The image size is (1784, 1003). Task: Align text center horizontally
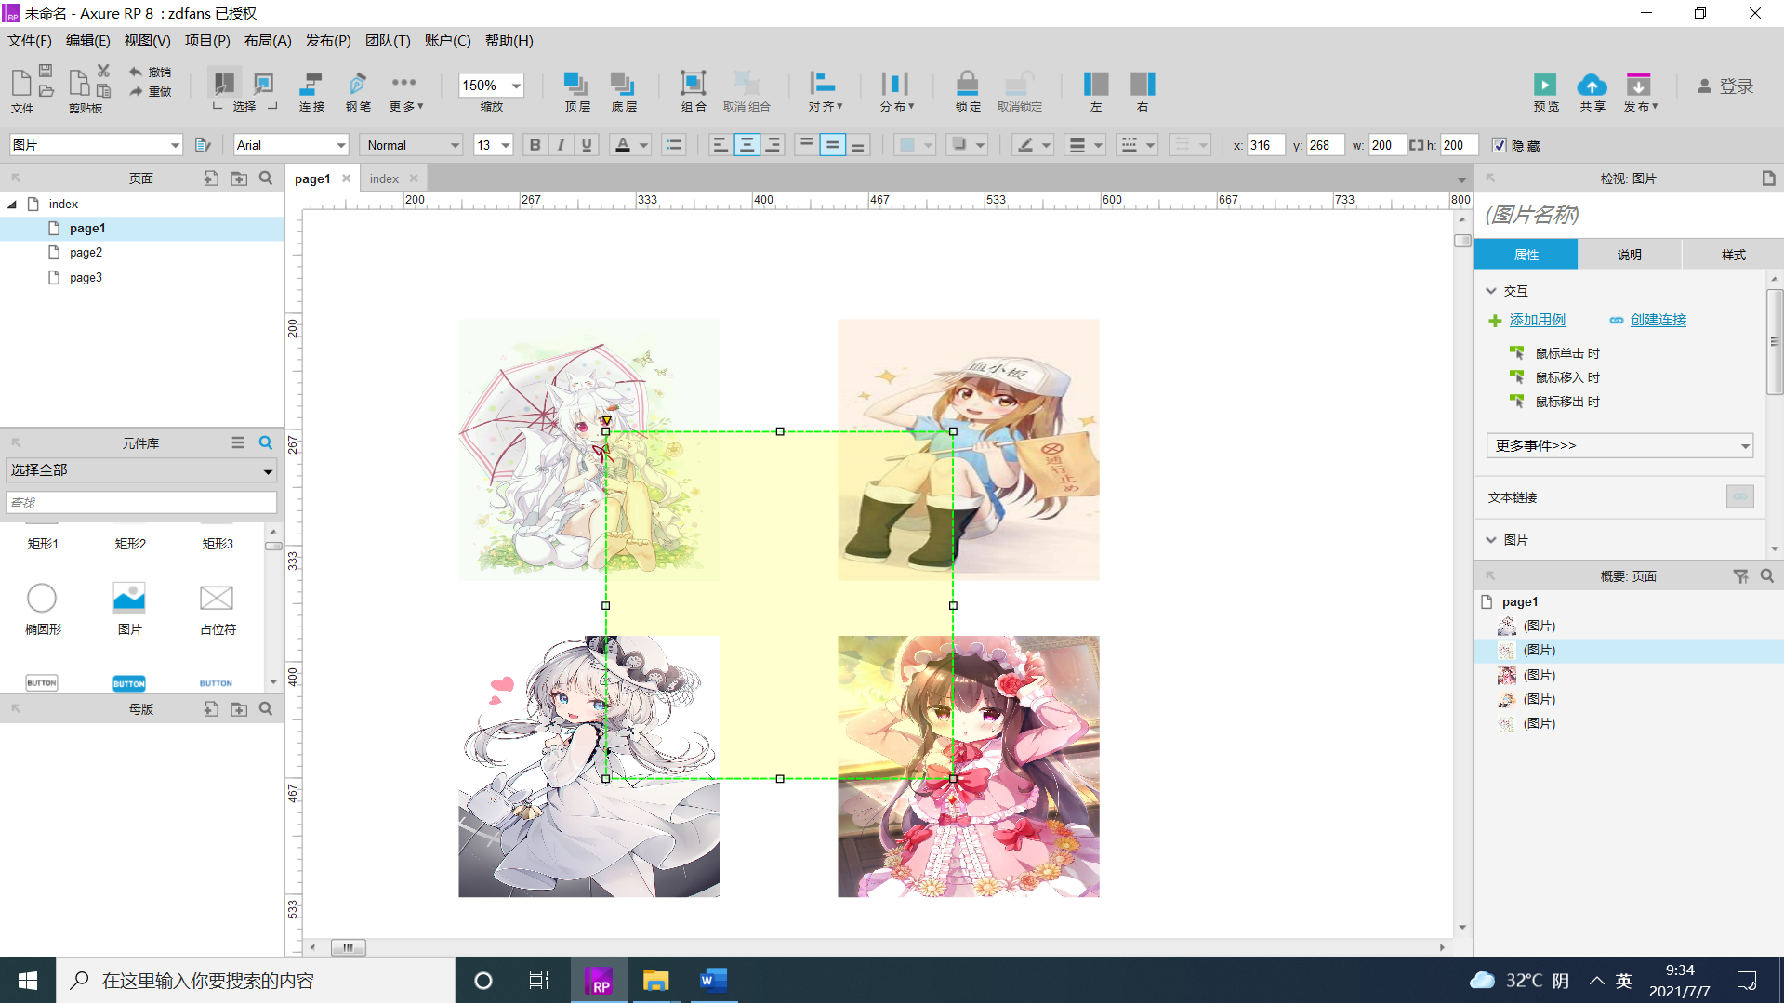[x=747, y=145]
